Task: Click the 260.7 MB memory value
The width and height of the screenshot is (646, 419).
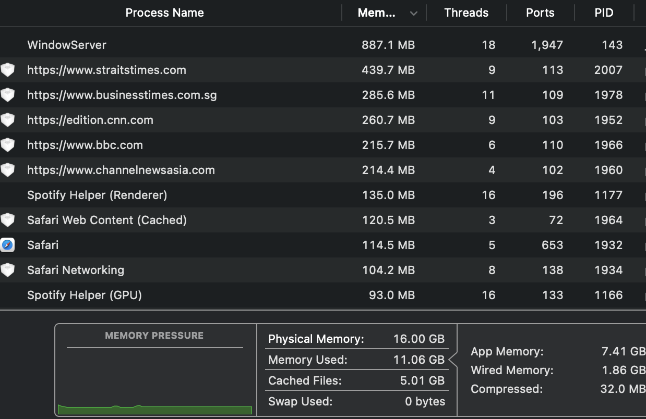Action: coord(388,120)
